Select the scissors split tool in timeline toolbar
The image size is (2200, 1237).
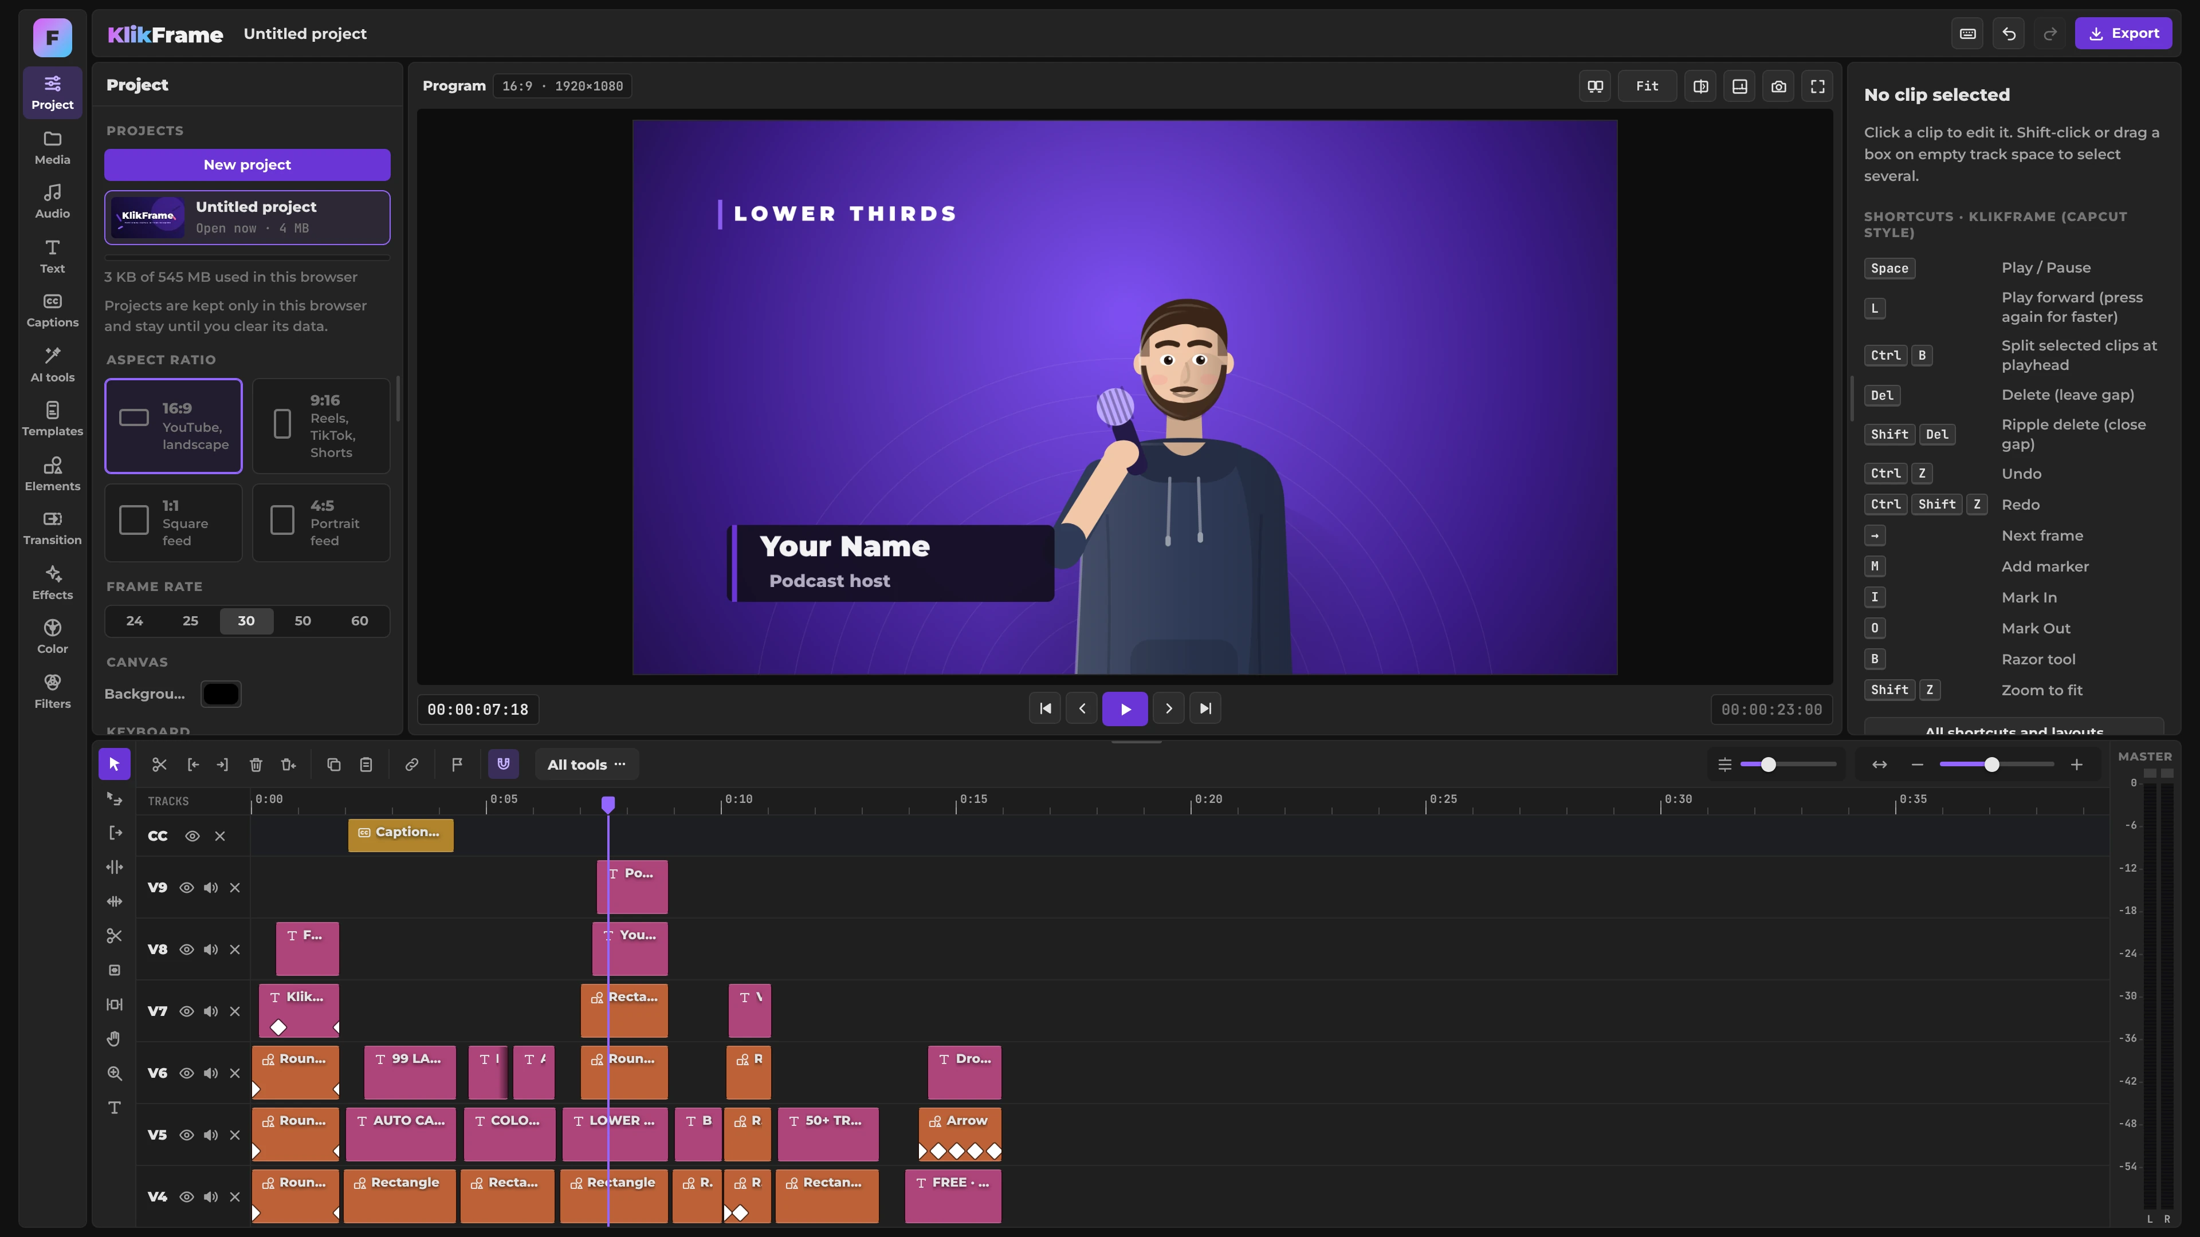pos(160,765)
